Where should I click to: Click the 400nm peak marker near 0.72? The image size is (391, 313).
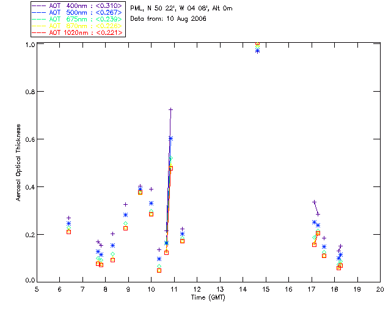point(171,109)
